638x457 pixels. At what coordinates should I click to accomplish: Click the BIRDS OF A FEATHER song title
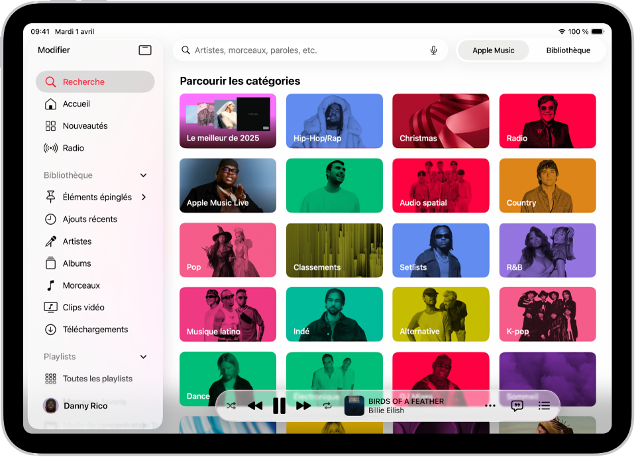pyautogui.click(x=405, y=401)
